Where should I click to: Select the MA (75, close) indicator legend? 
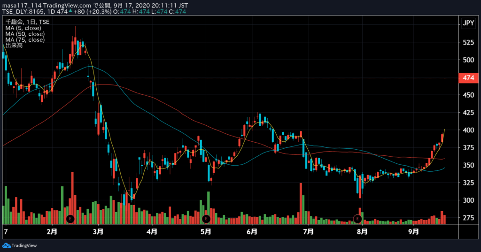pyautogui.click(x=25, y=39)
